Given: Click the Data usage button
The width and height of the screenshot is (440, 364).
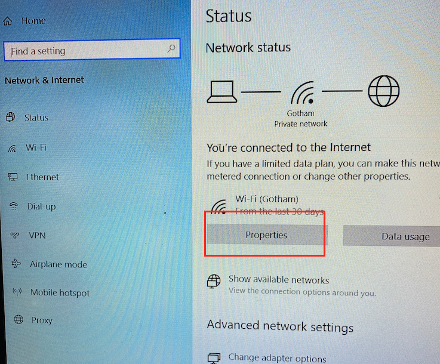Looking at the screenshot, I should tap(392, 236).
